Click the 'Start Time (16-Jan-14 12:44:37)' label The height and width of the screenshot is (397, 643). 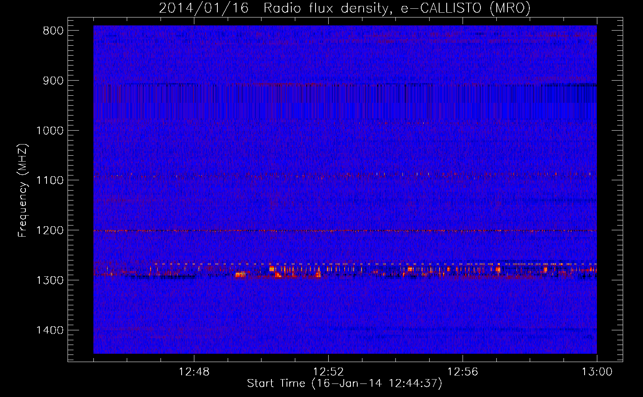pos(345,384)
